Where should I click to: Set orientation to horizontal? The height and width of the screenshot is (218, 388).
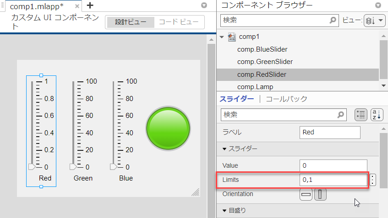click(306, 194)
